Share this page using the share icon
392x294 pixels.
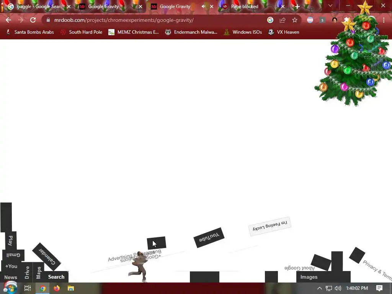click(283, 20)
